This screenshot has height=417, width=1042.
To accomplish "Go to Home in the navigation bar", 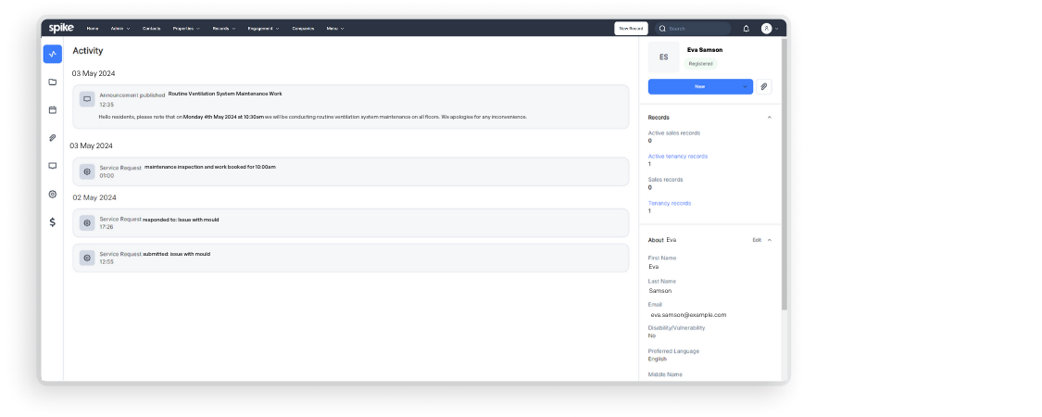I will [x=93, y=29].
